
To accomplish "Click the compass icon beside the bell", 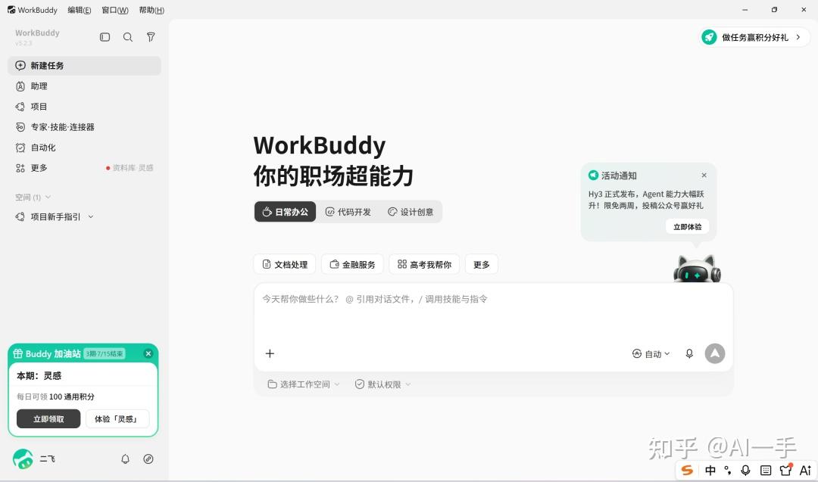I will (x=148, y=459).
